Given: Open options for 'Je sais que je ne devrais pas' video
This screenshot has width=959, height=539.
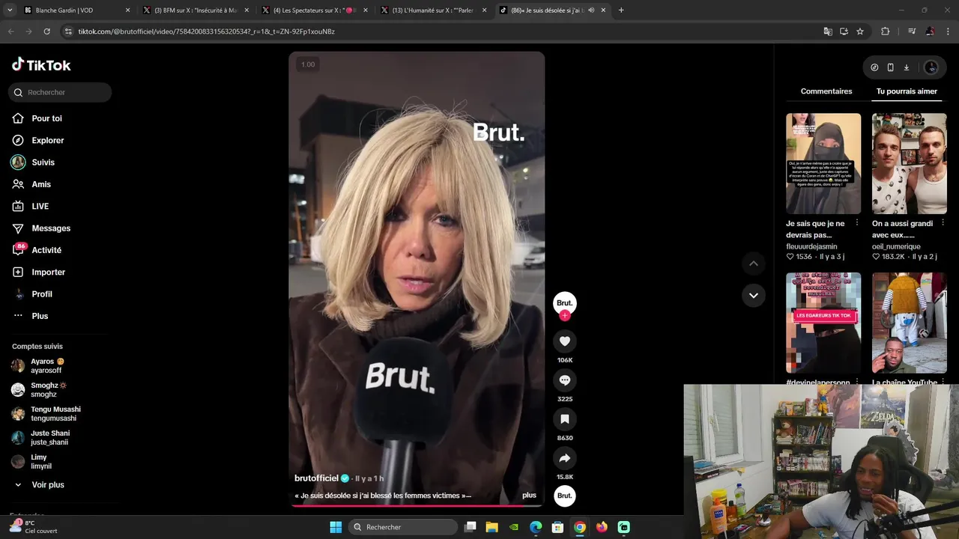Looking at the screenshot, I should (857, 223).
